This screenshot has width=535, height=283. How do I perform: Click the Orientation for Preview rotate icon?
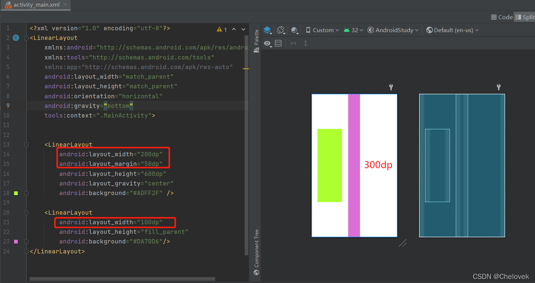[281, 30]
